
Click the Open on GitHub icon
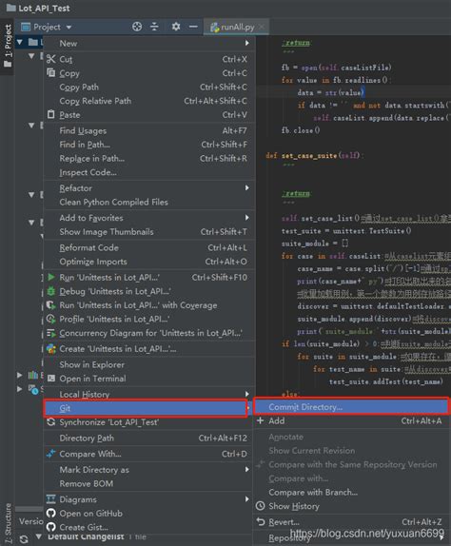pyautogui.click(x=51, y=514)
